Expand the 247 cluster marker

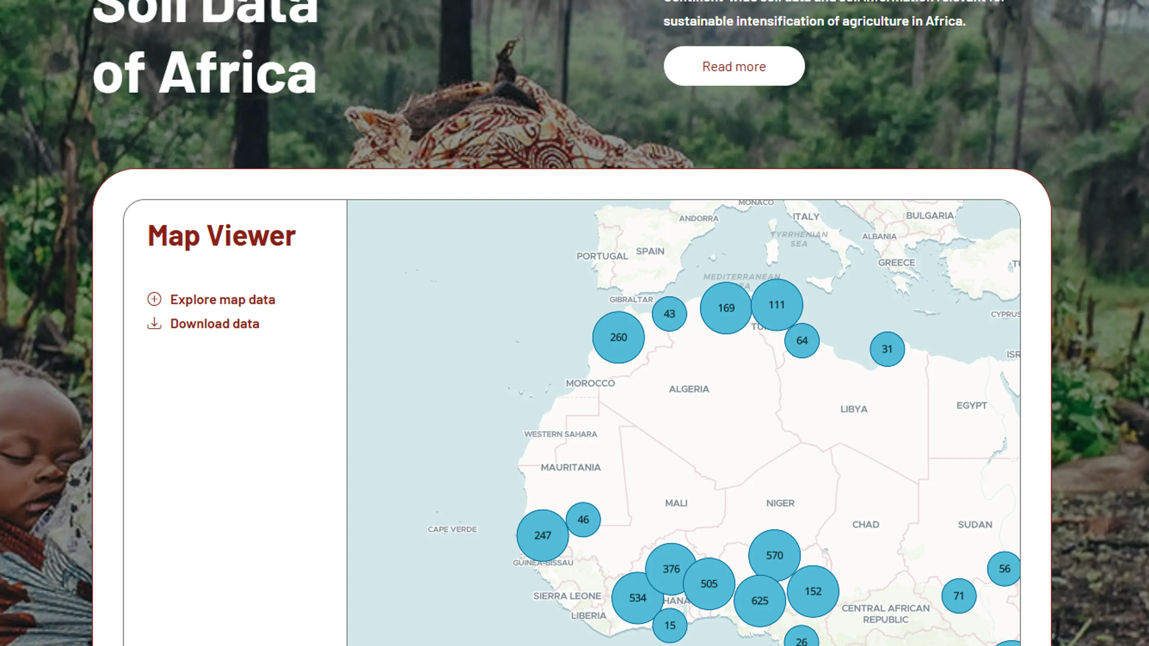pos(542,535)
